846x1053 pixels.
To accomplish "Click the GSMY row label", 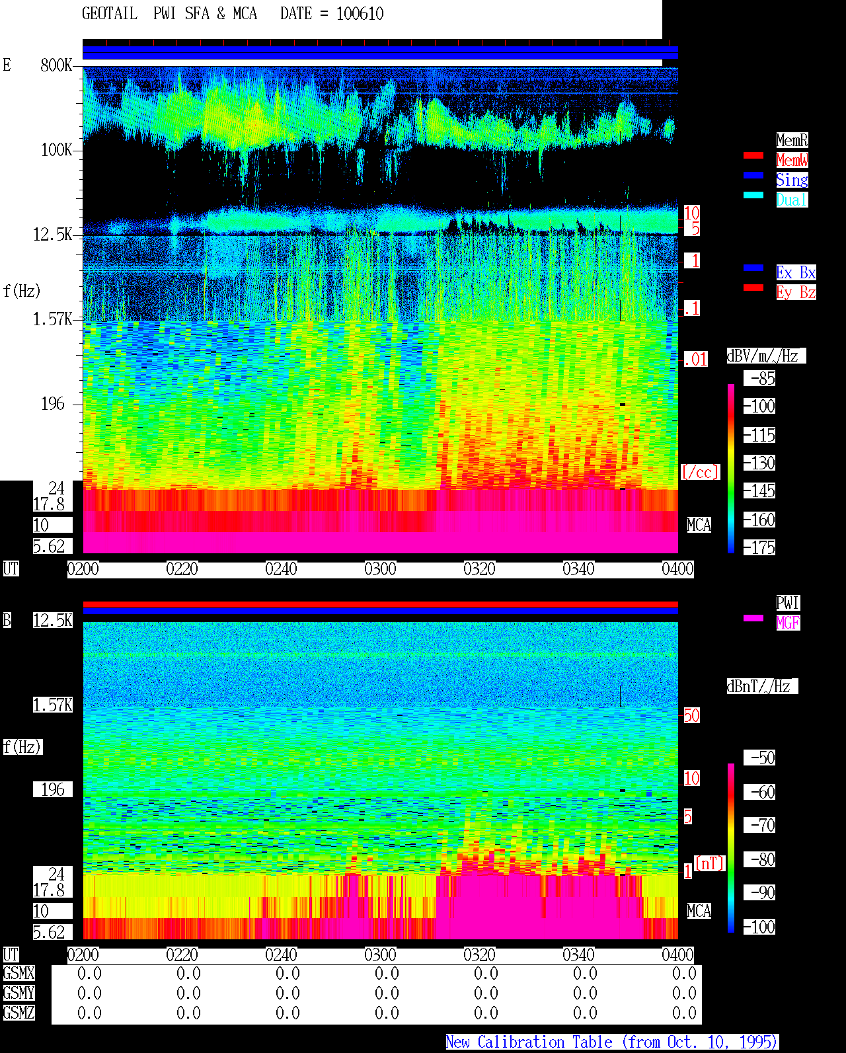I will (x=19, y=993).
